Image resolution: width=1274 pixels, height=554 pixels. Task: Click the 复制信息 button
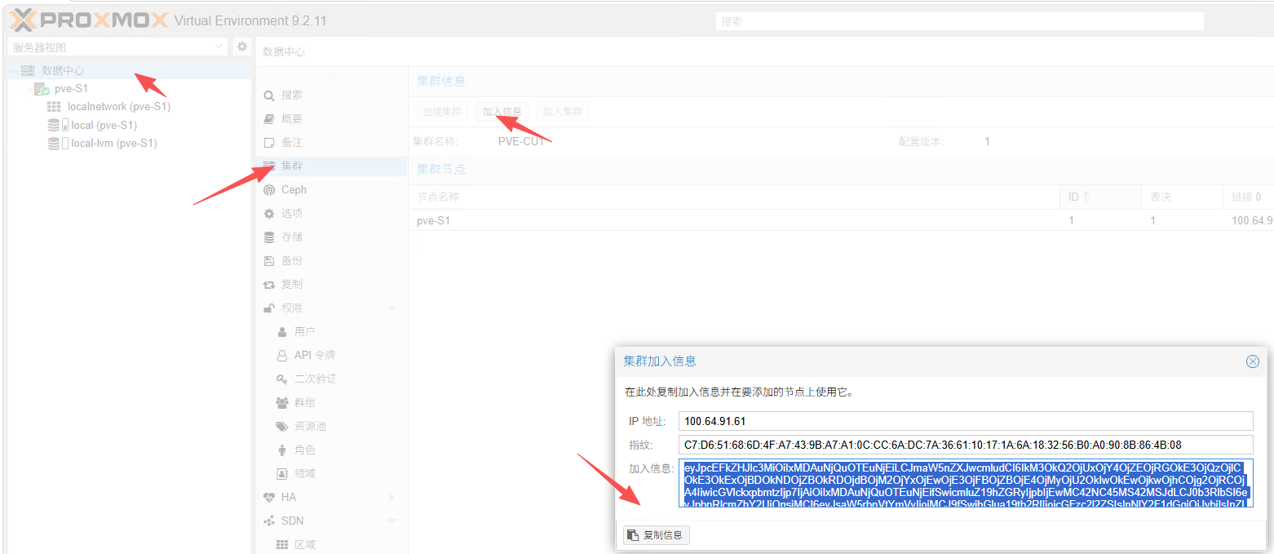(x=657, y=535)
